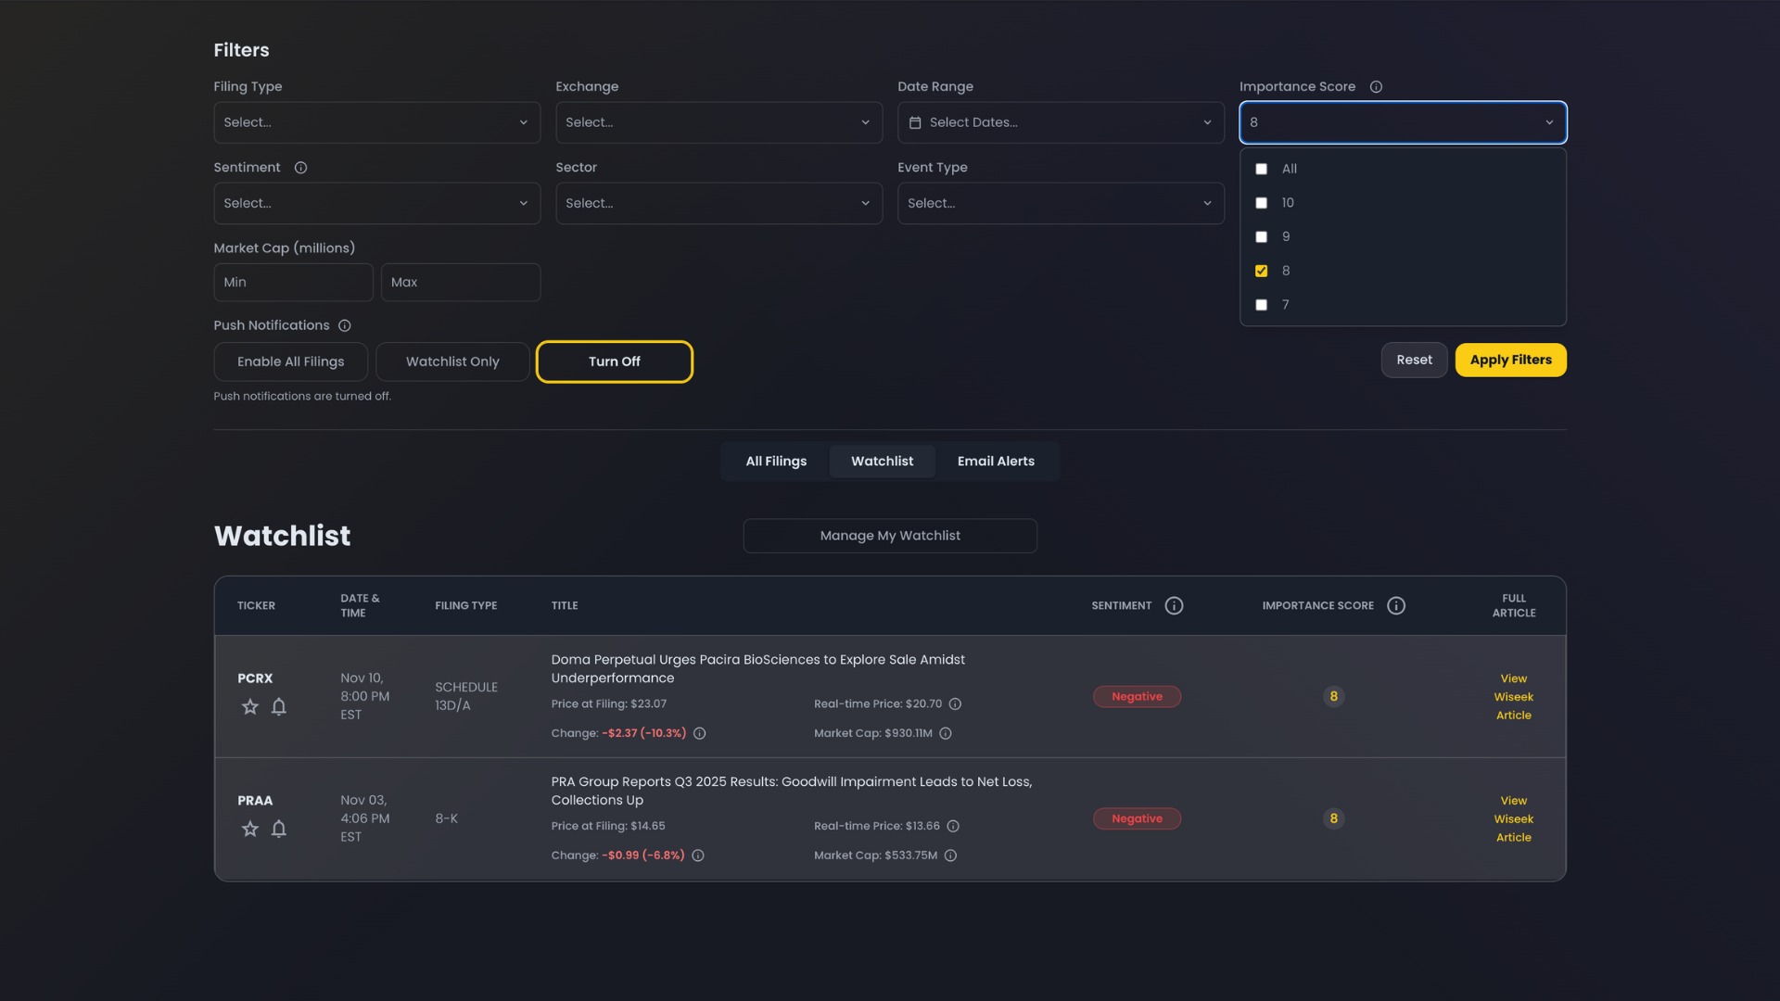1780x1001 pixels.
Task: Click the info icon next to Importance Score filter
Action: (1376, 86)
